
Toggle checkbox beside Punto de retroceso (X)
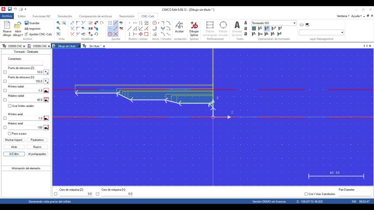coord(5,81)
